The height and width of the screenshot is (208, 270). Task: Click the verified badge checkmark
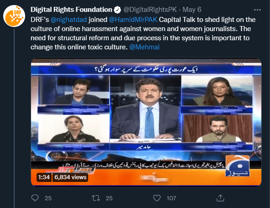[x=117, y=10]
